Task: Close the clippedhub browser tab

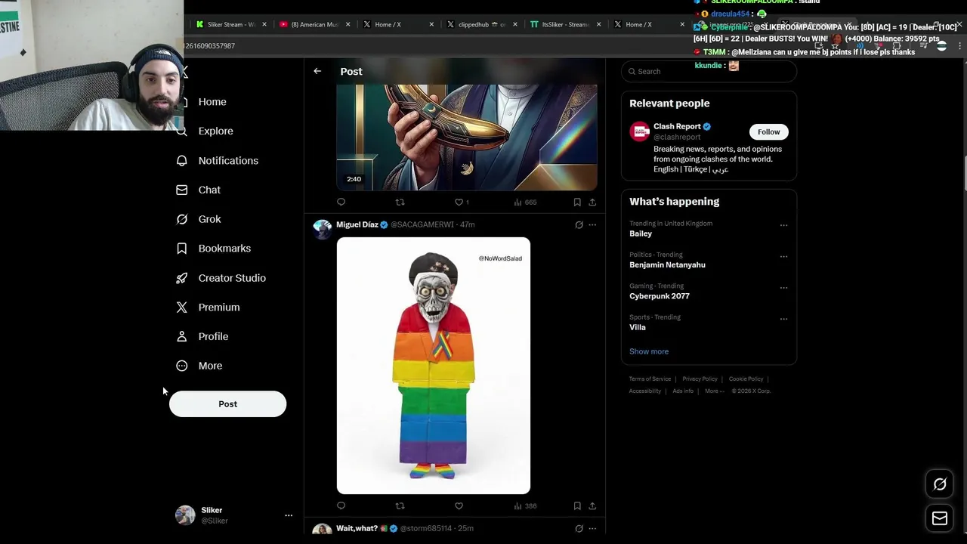Action: 515,24
